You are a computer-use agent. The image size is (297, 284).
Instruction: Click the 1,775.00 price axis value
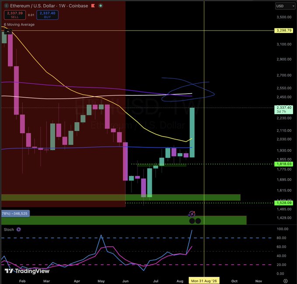point(284,169)
